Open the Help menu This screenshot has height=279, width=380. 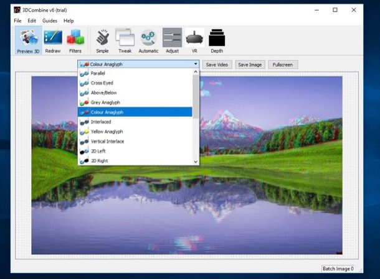click(69, 21)
